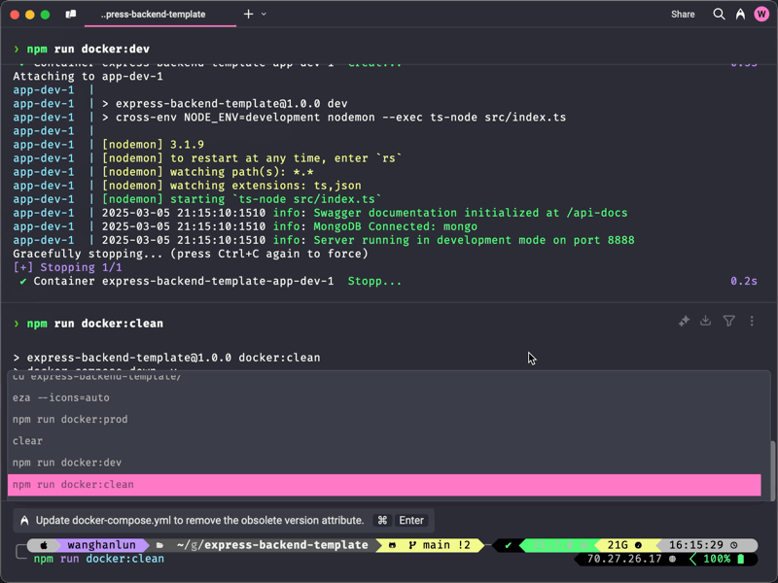The image size is (778, 583).
Task: Click nodemon starting ts-node src/index.ts line
Action: point(241,199)
